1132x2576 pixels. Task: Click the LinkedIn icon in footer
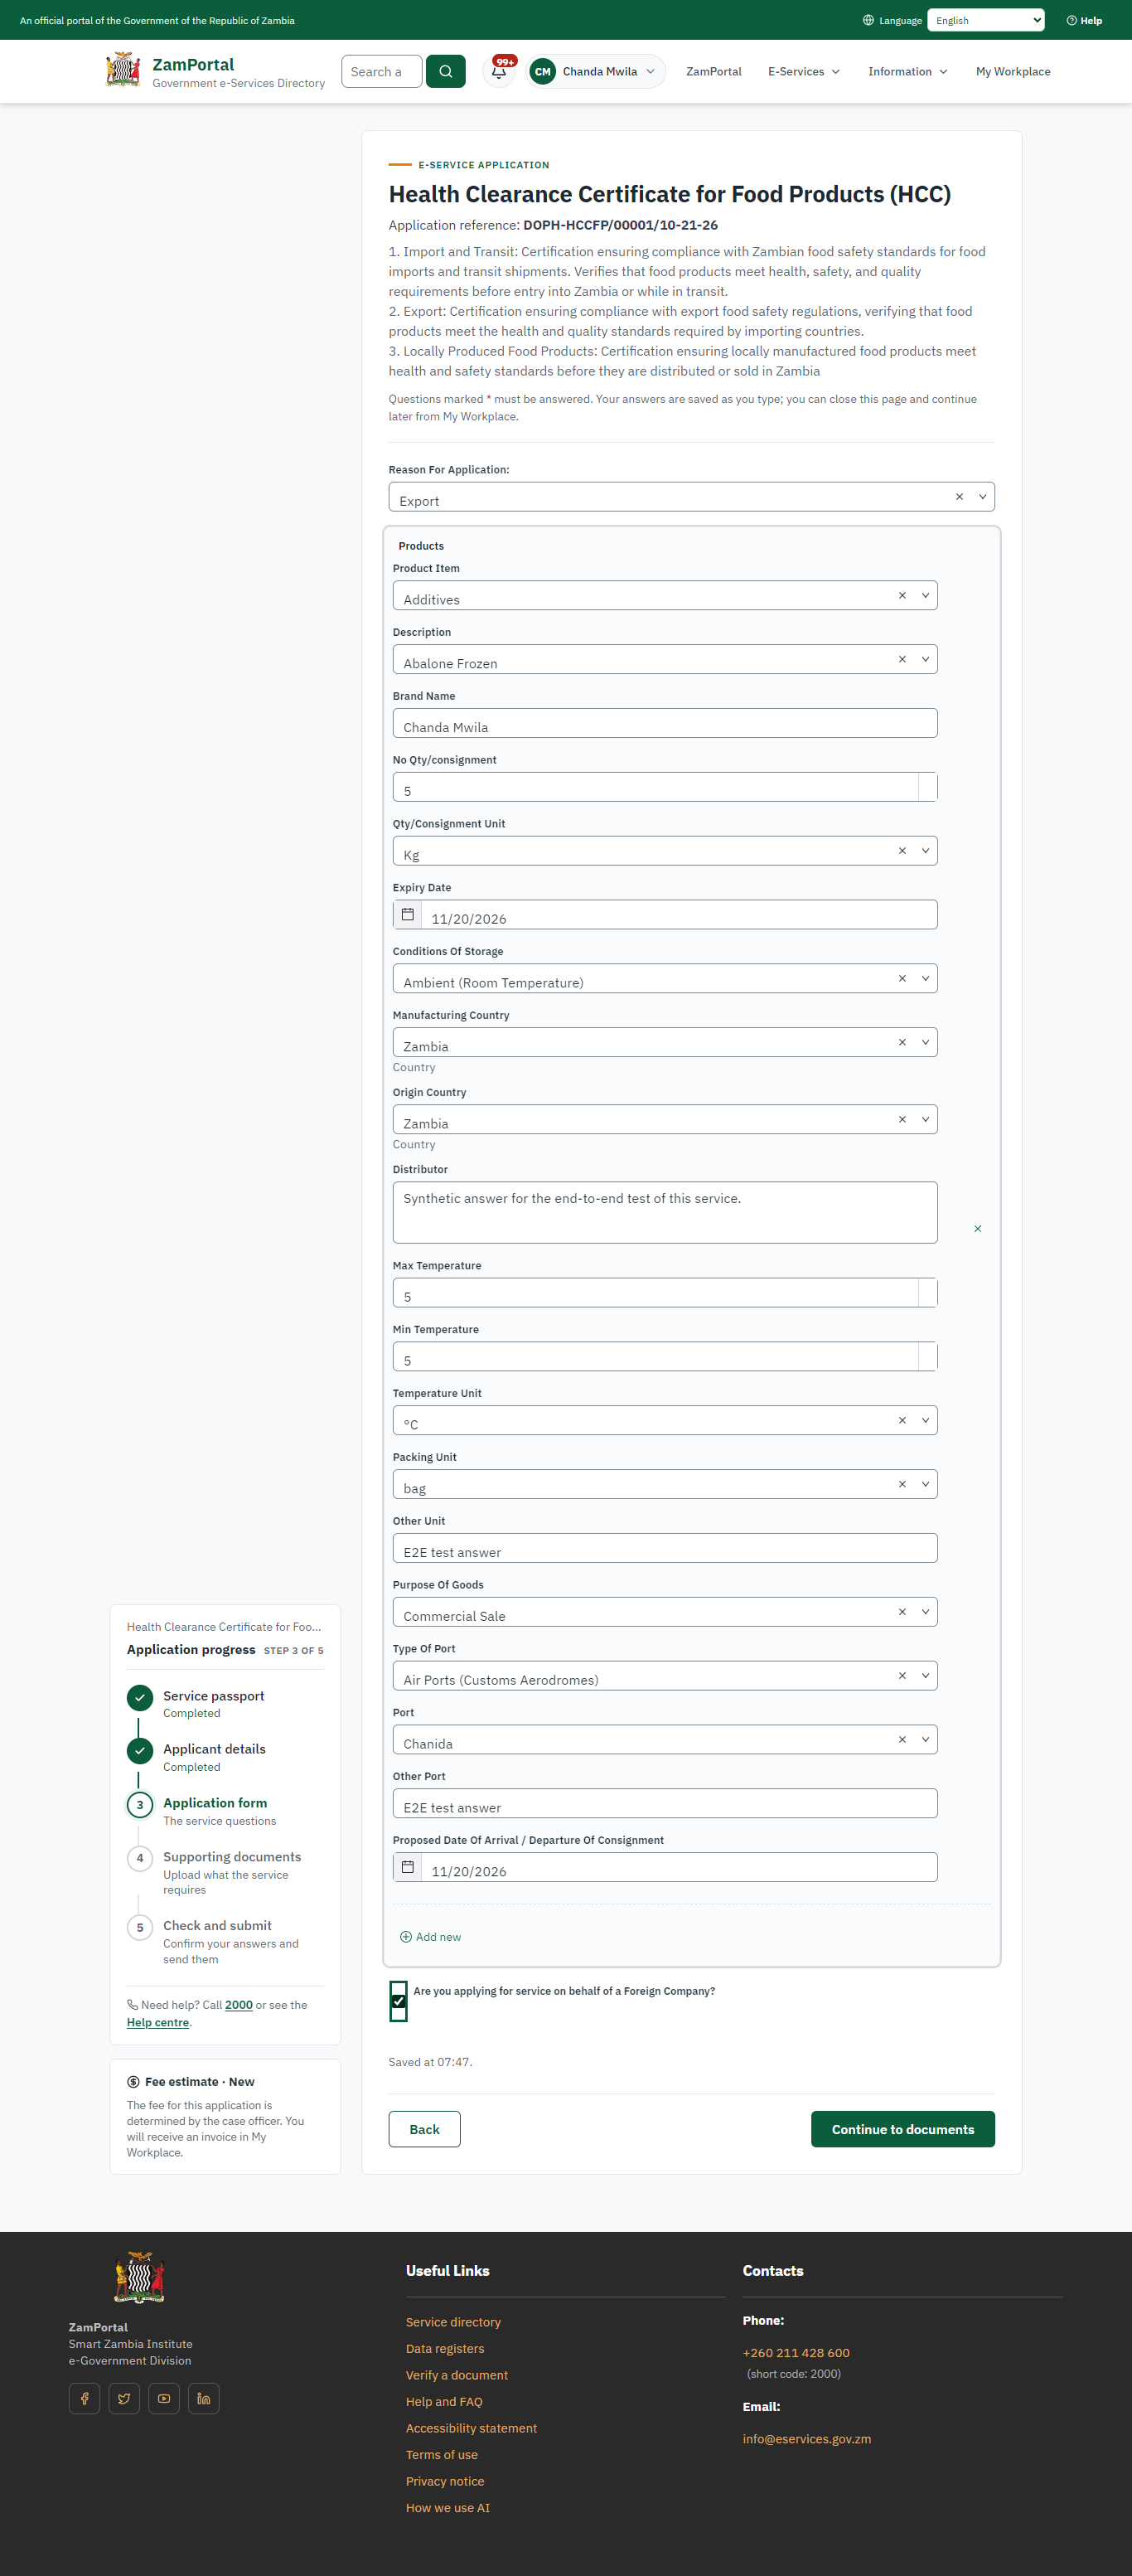(204, 2398)
